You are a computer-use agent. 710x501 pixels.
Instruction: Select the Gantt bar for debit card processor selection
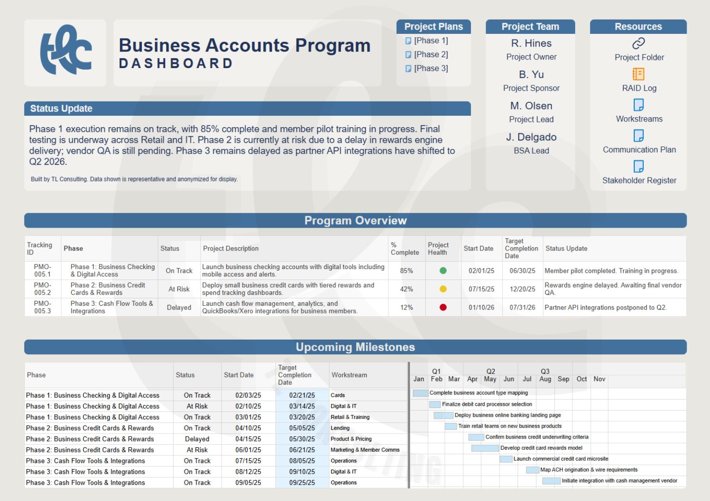coord(435,404)
